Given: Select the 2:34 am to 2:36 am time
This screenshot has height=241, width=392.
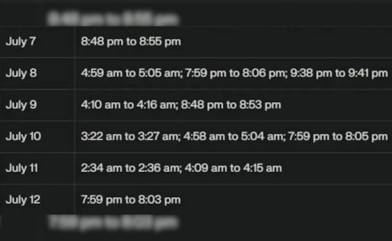Looking at the screenshot, I should (x=129, y=168).
